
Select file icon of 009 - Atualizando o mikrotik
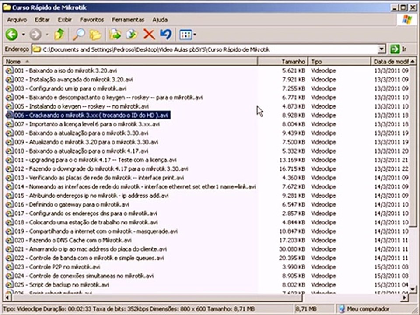9,142
